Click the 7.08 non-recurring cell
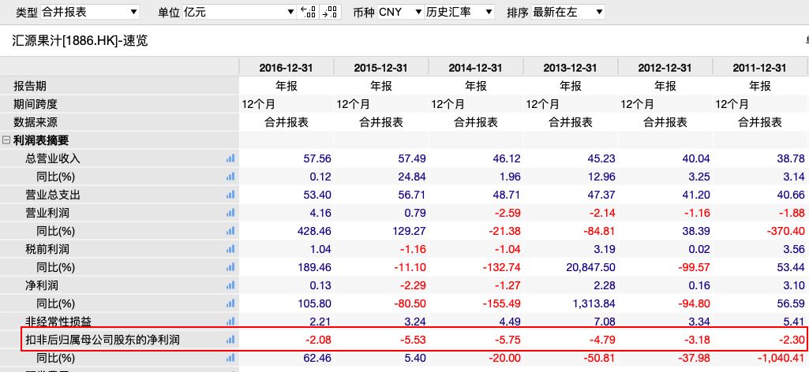Image resolution: width=809 pixels, height=372 pixels. (x=605, y=322)
